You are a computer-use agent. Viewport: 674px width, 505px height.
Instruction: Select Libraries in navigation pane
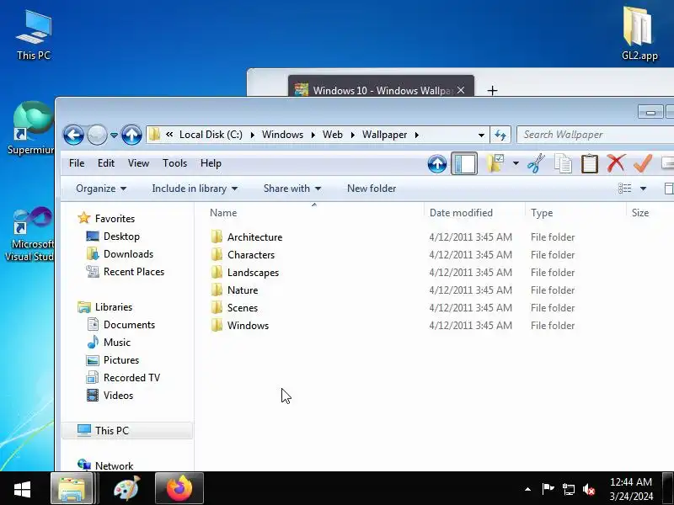pyautogui.click(x=114, y=307)
